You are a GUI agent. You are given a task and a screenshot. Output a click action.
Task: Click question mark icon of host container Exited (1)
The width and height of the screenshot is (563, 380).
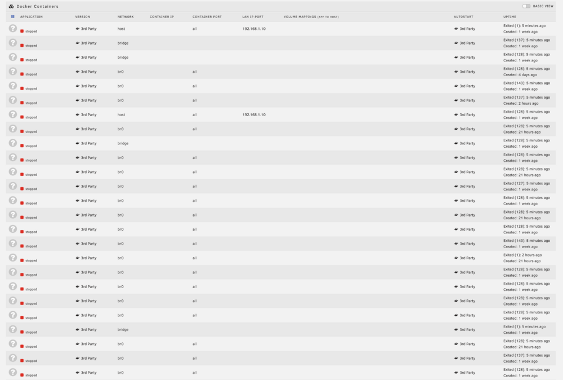coord(13,28)
